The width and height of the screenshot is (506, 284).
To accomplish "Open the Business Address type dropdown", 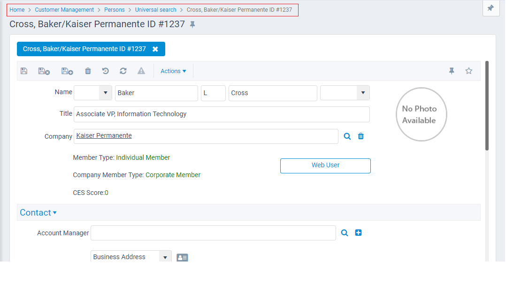I will [165, 256].
